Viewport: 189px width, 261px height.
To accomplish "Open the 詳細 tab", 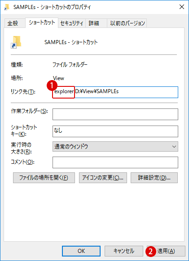I will pos(96,23).
